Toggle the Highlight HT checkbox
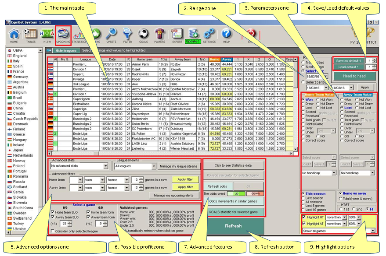 point(304,217)
